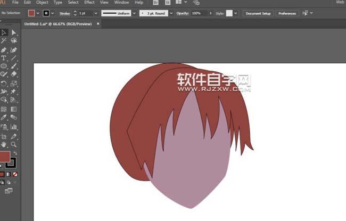This screenshot has height=221, width=346.
Task: Open the File menu
Action: [x=15, y=3]
